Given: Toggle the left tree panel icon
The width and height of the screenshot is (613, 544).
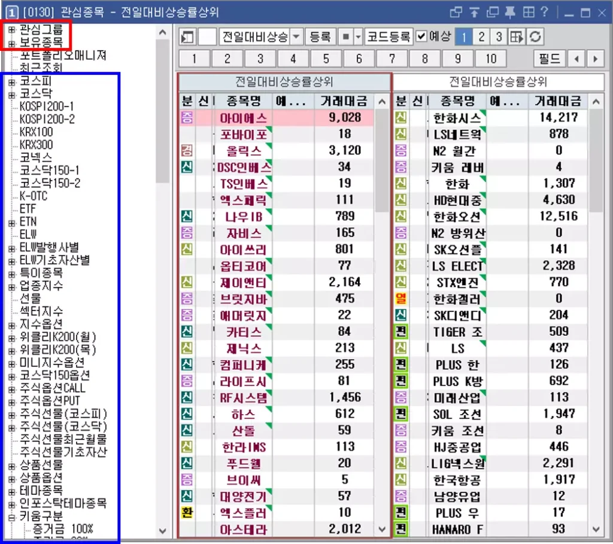Looking at the screenshot, I should click(187, 37).
